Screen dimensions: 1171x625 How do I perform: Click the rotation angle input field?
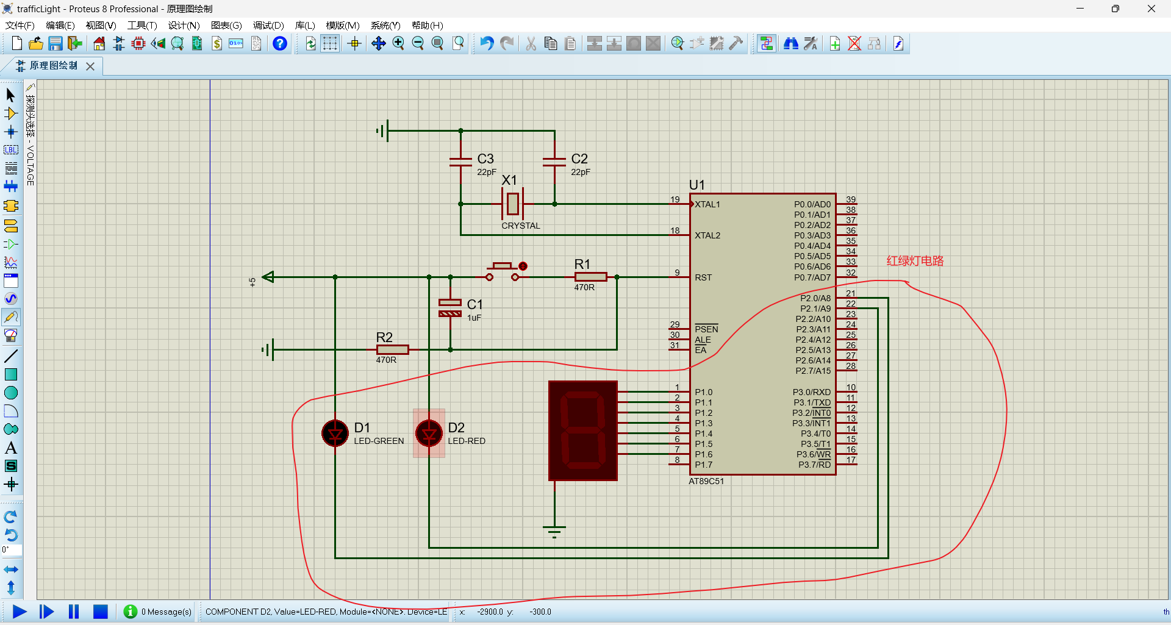[12, 550]
